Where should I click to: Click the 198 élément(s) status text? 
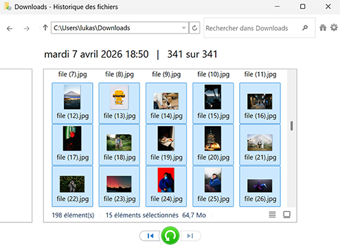coord(73,215)
